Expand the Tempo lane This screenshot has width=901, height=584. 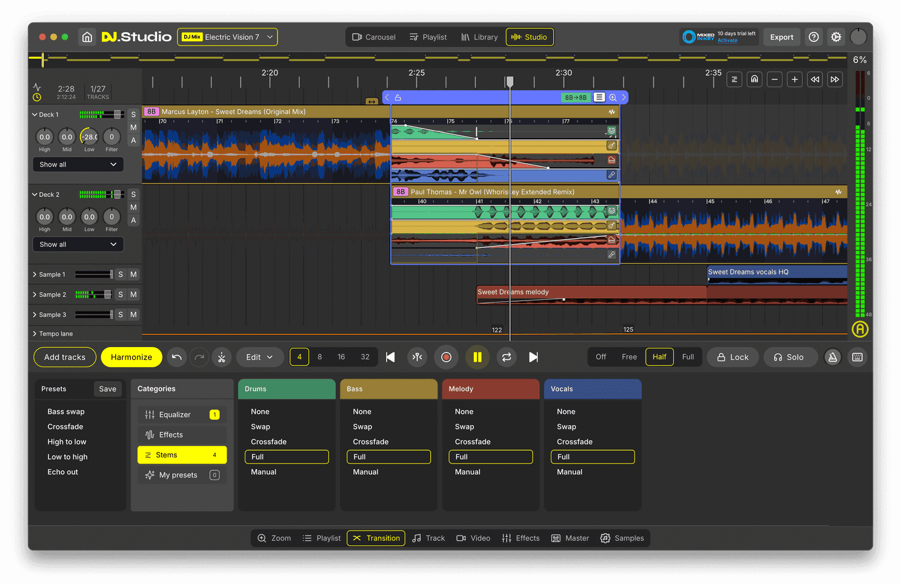click(35, 334)
